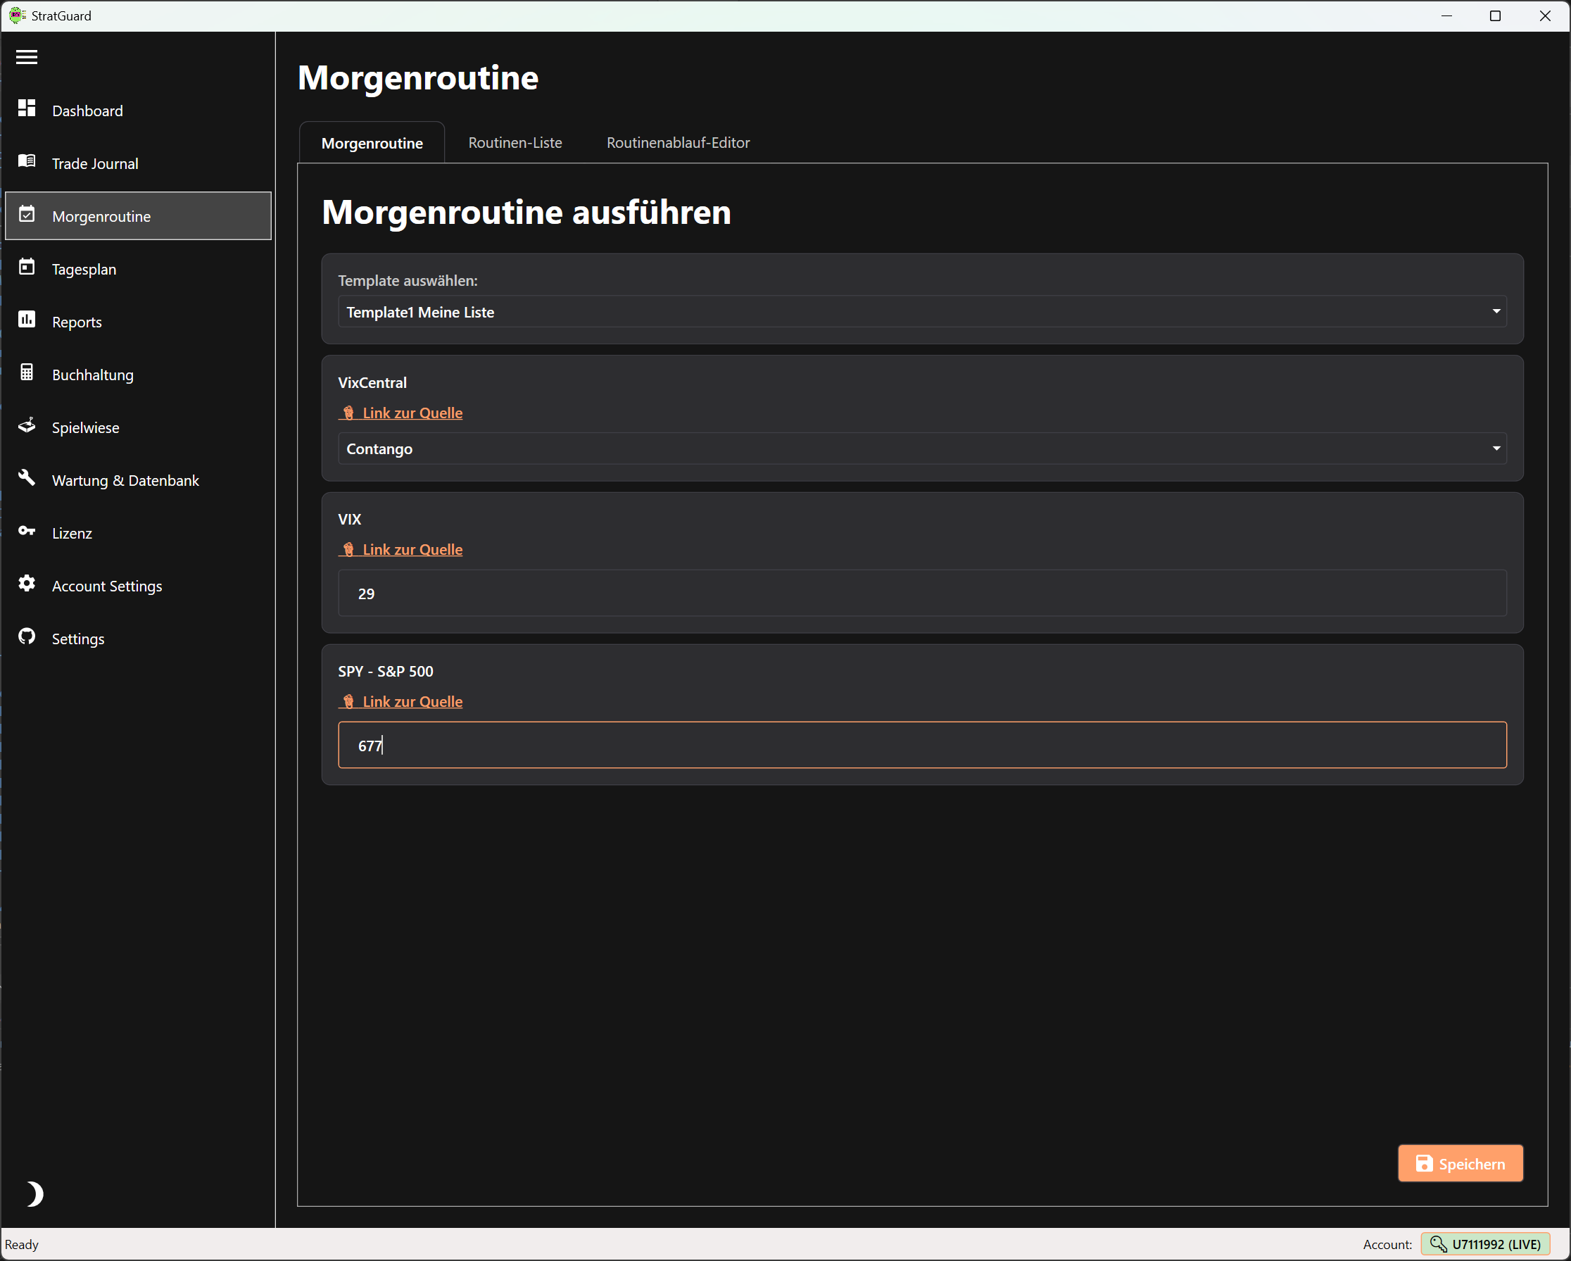Open the Contango dropdown under VixCentral
The height and width of the screenshot is (1261, 1571).
tap(922, 449)
